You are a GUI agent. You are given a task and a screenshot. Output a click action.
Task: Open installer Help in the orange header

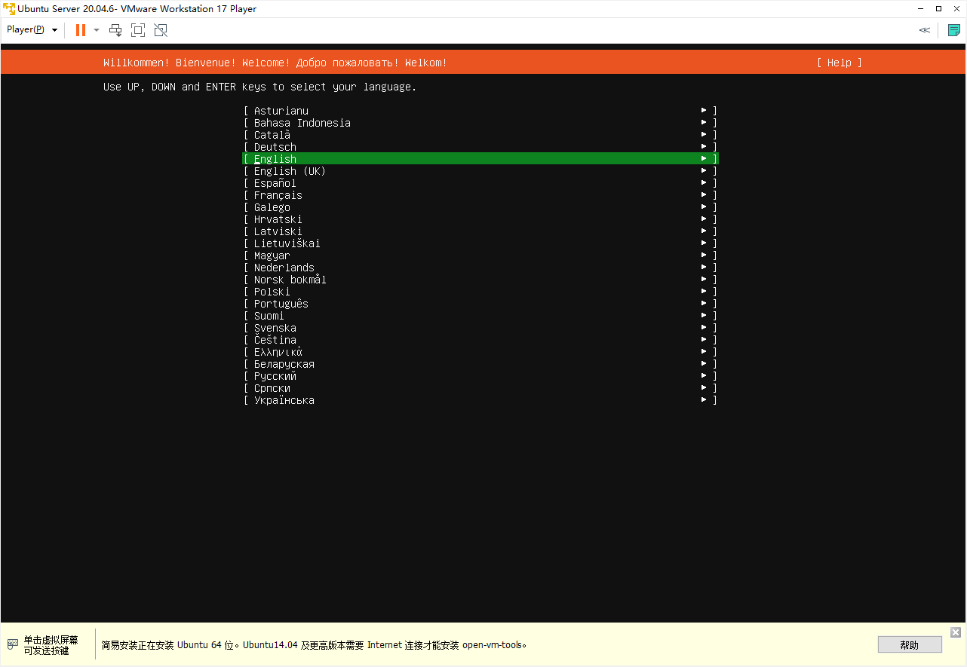click(839, 63)
